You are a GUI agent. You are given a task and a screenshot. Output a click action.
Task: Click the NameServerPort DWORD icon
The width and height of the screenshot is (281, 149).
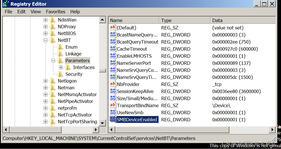[113, 63]
